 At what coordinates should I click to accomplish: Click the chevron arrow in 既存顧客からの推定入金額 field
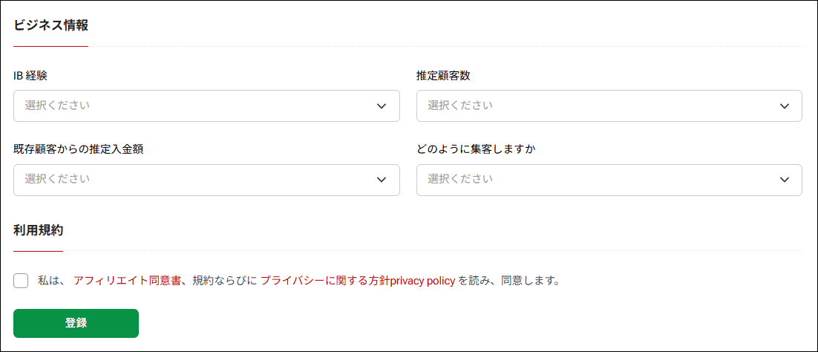(382, 180)
